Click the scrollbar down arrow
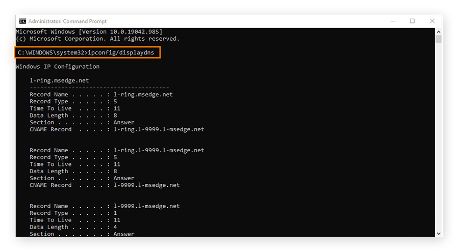Image resolution: width=459 pixels, height=252 pixels. point(438,234)
